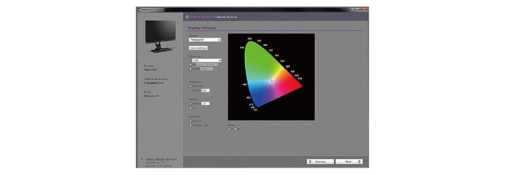Click the Custom luminance value field
Image resolution: width=505 pixels, height=175 pixels.
[x=205, y=90]
